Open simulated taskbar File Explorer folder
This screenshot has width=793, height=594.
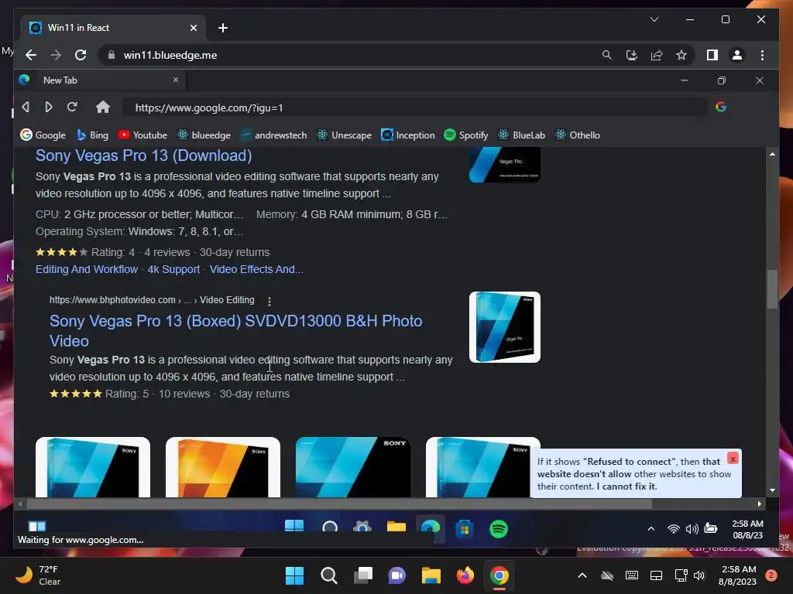[x=396, y=527]
